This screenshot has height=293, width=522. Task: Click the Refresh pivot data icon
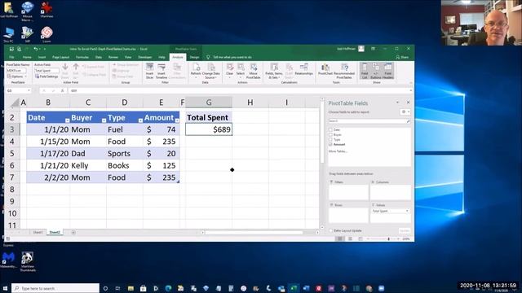click(x=196, y=70)
